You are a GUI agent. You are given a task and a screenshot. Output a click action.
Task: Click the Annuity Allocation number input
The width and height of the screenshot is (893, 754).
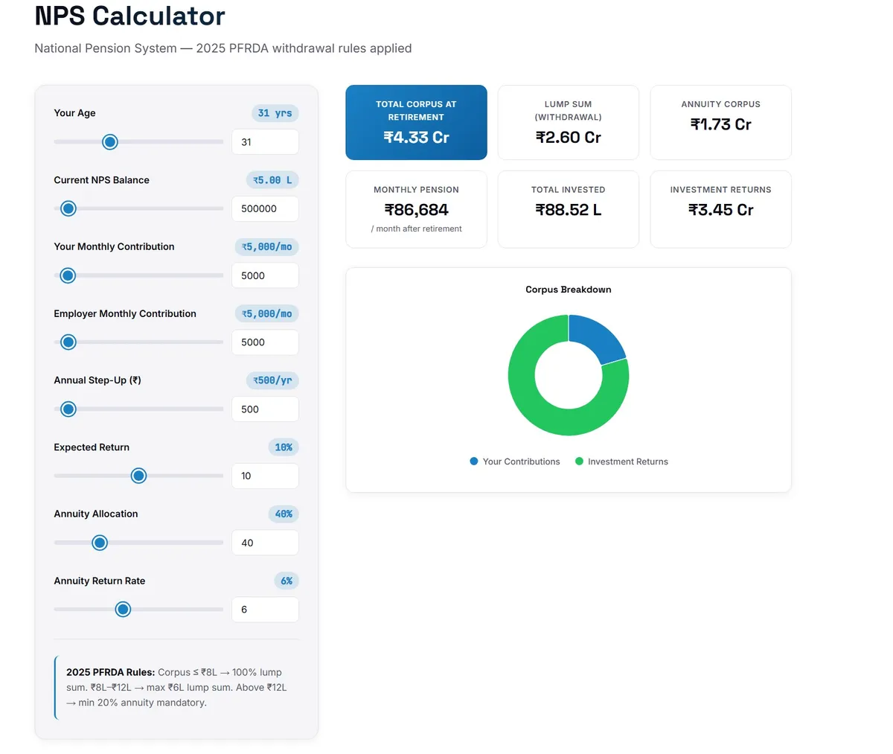[x=265, y=543]
